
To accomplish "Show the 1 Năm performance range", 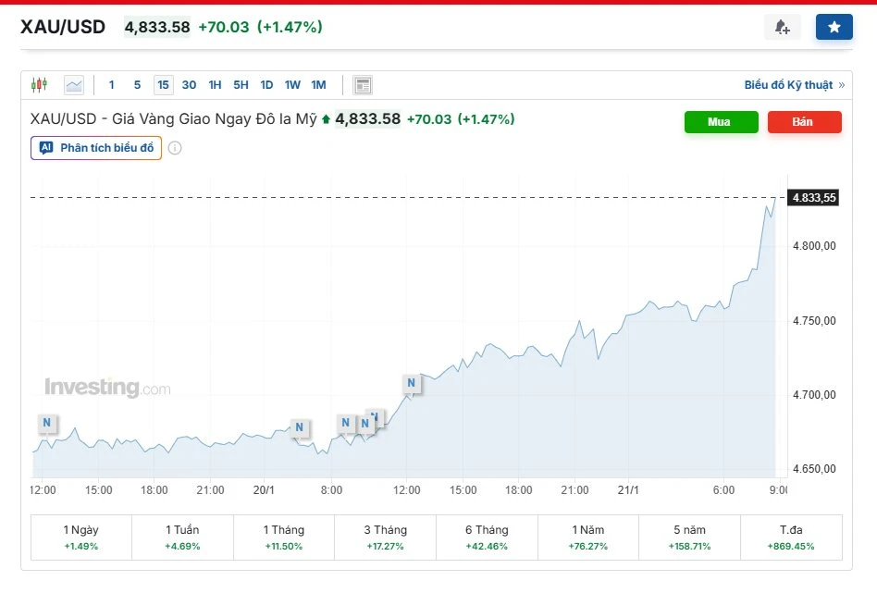I will pyautogui.click(x=587, y=537).
